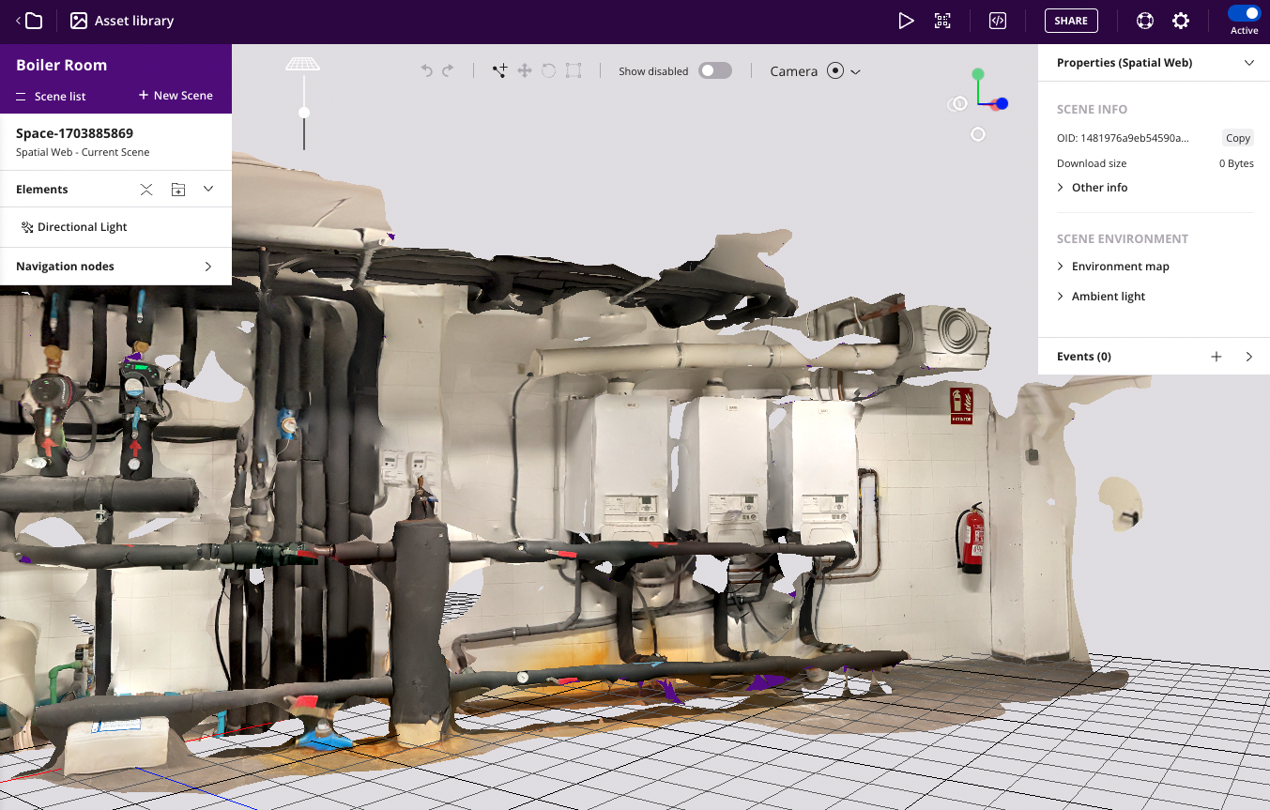The height and width of the screenshot is (810, 1270).
Task: Click the collapse-all icon in Elements
Action: 146,190
